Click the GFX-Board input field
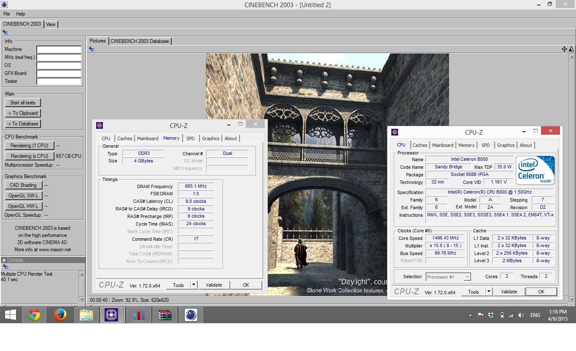The width and height of the screenshot is (576, 351). click(x=59, y=73)
